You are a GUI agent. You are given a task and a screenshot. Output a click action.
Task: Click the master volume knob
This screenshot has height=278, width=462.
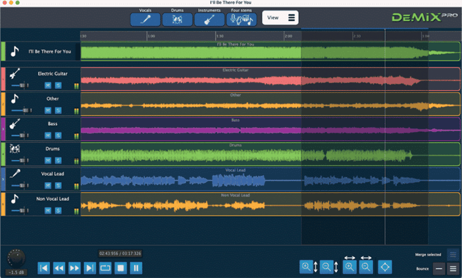coord(16,258)
